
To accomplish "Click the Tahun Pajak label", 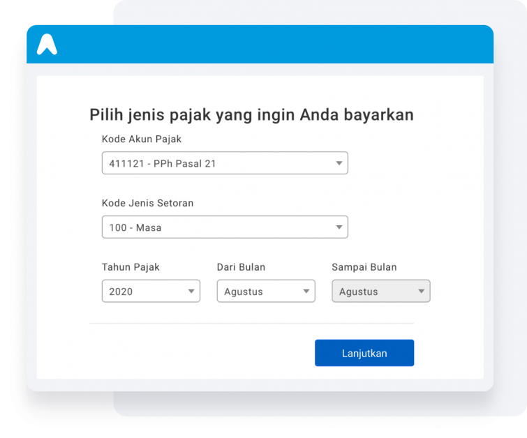I will tap(131, 267).
